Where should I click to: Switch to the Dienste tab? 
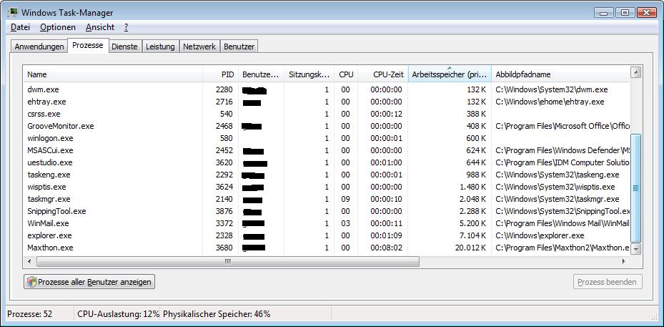pos(124,47)
